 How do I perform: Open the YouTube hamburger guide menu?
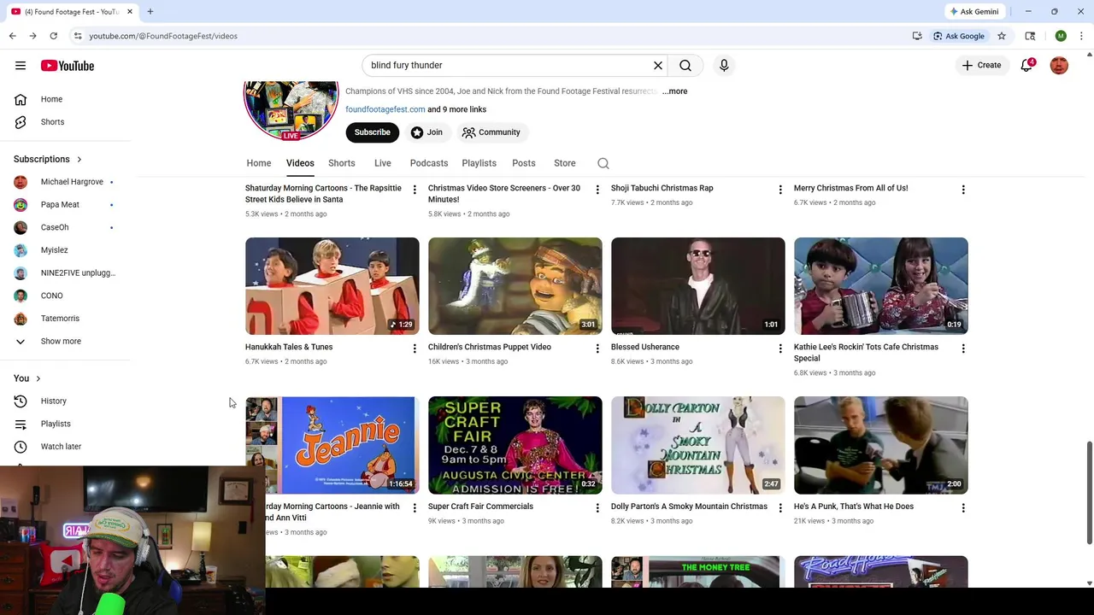pos(21,66)
